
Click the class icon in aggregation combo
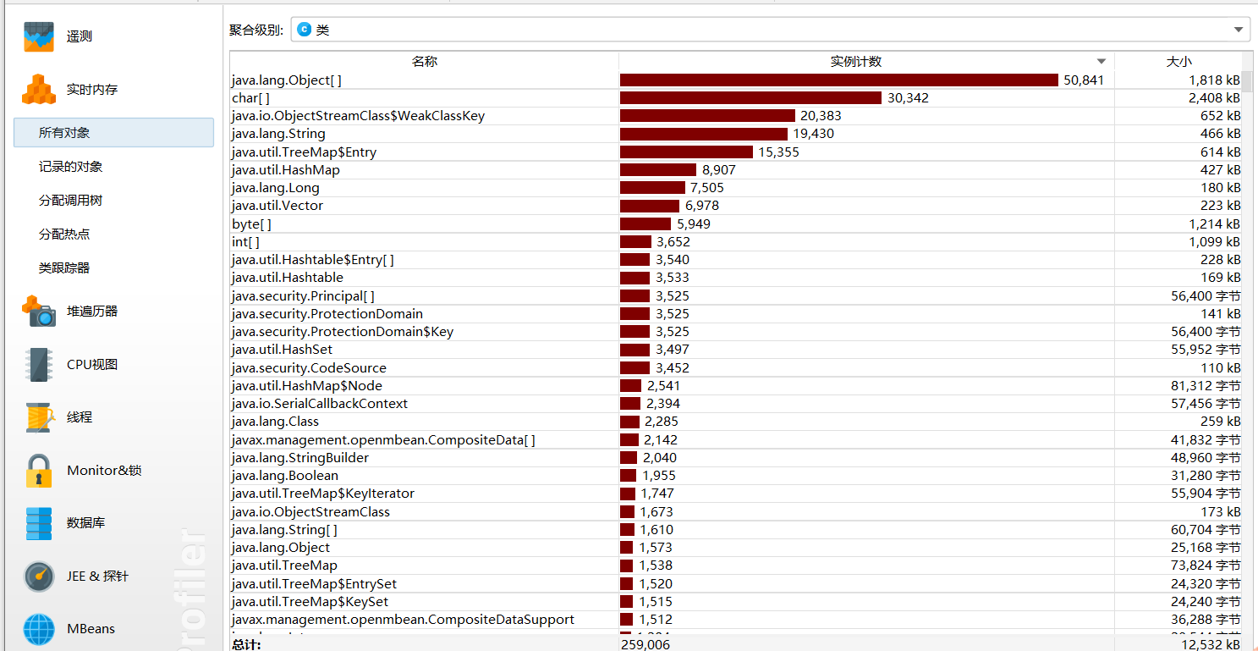coord(305,30)
